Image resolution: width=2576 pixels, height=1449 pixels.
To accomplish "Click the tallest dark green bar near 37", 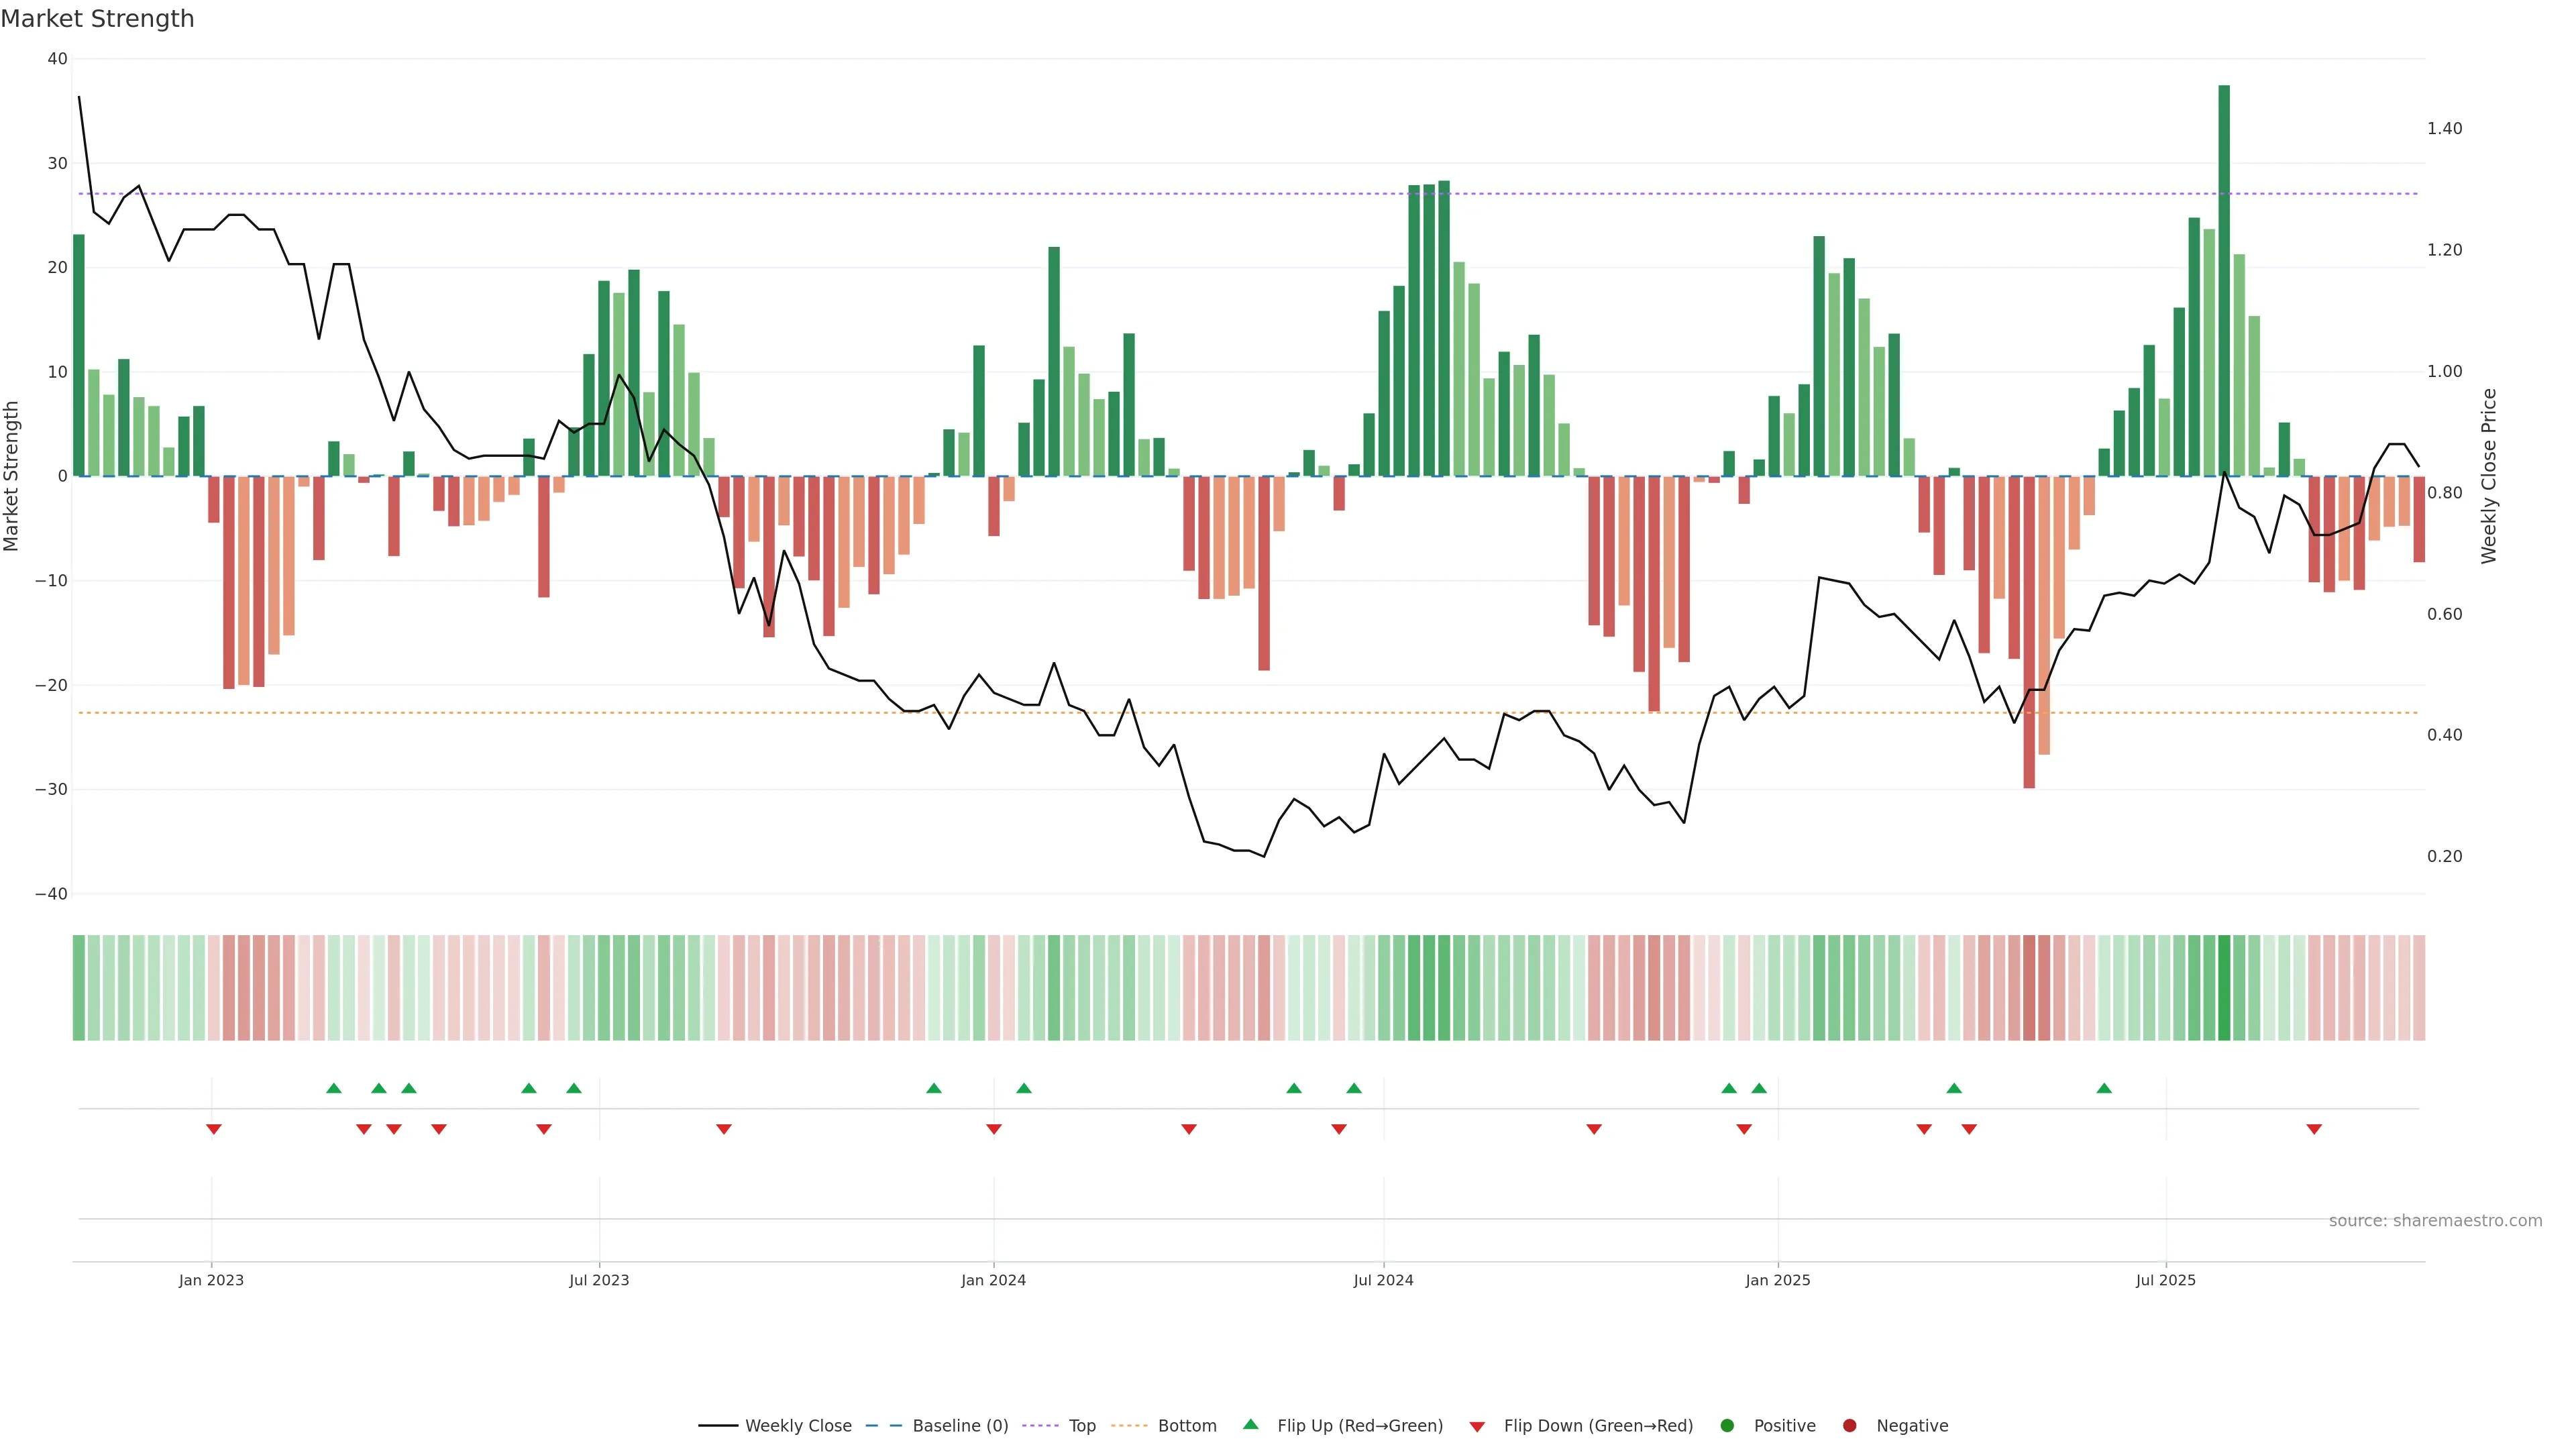I will 2224,280.
